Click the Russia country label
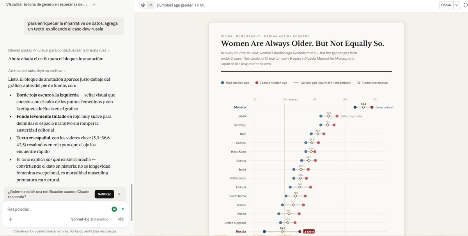 (241, 232)
